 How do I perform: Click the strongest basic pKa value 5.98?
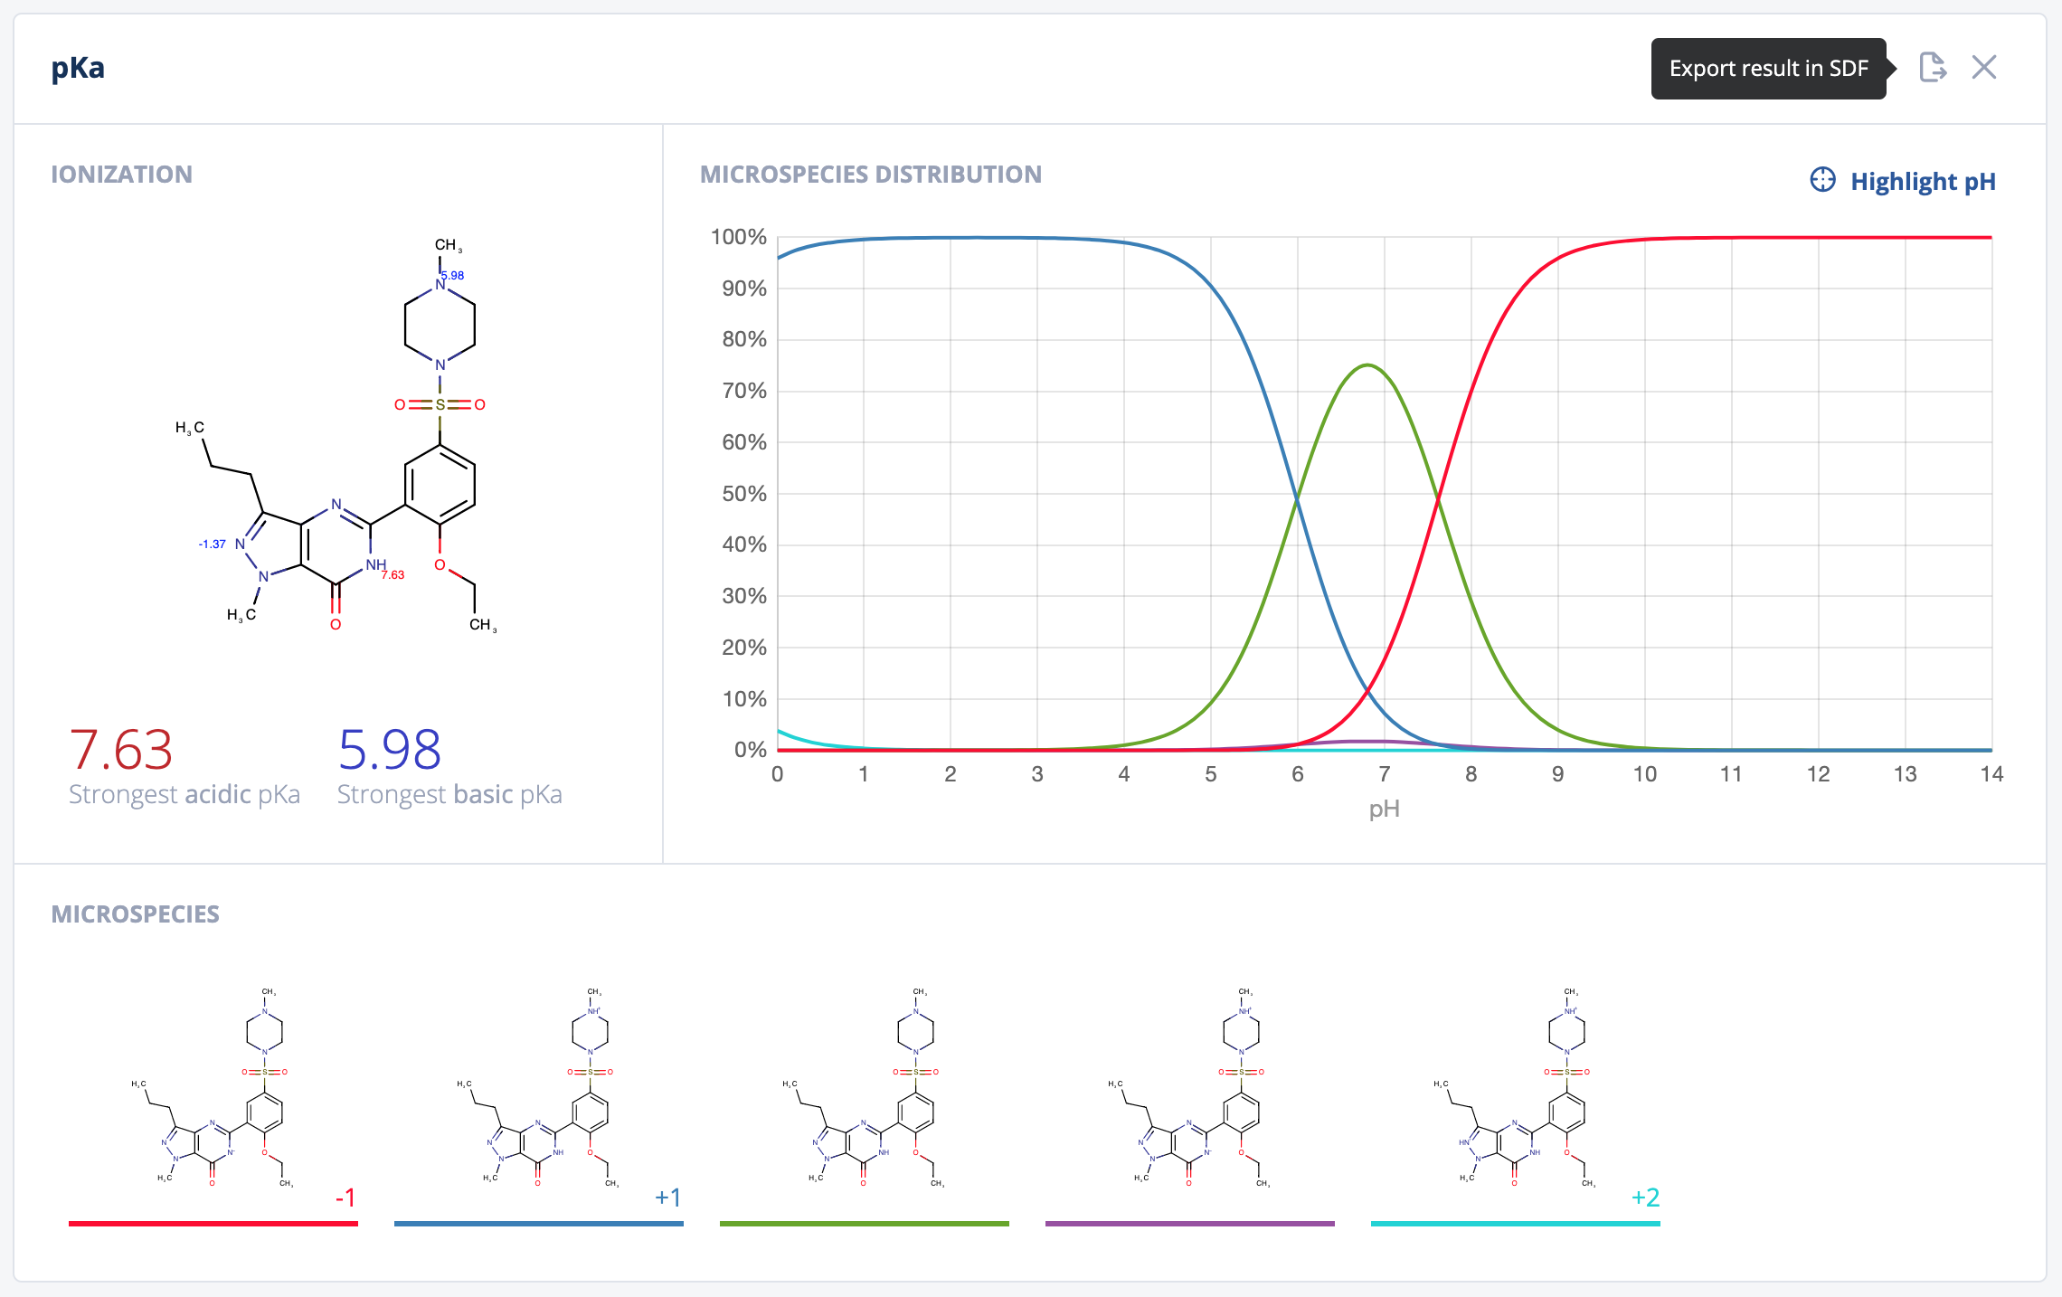click(x=390, y=750)
